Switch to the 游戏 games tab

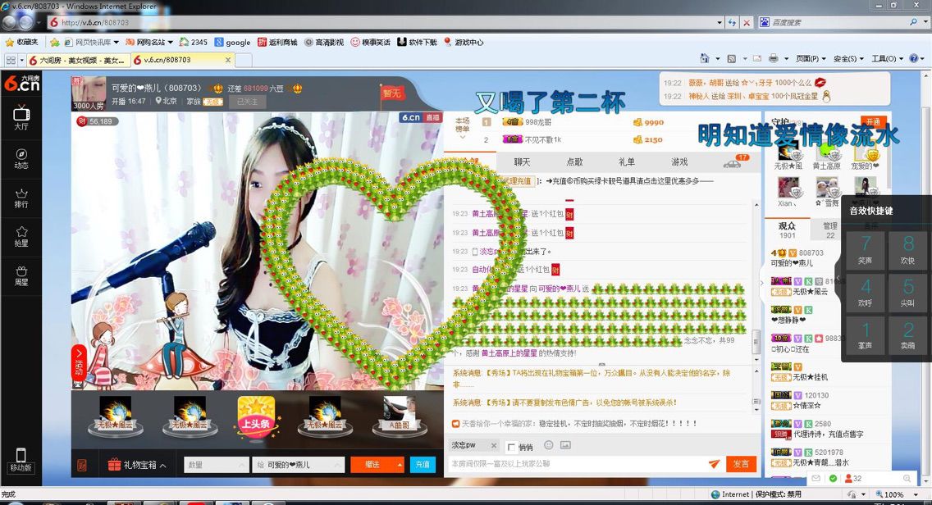tap(678, 162)
